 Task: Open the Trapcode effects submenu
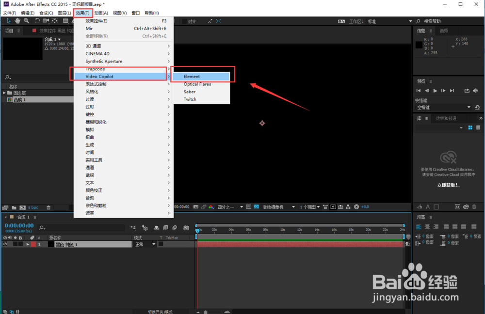click(x=123, y=69)
